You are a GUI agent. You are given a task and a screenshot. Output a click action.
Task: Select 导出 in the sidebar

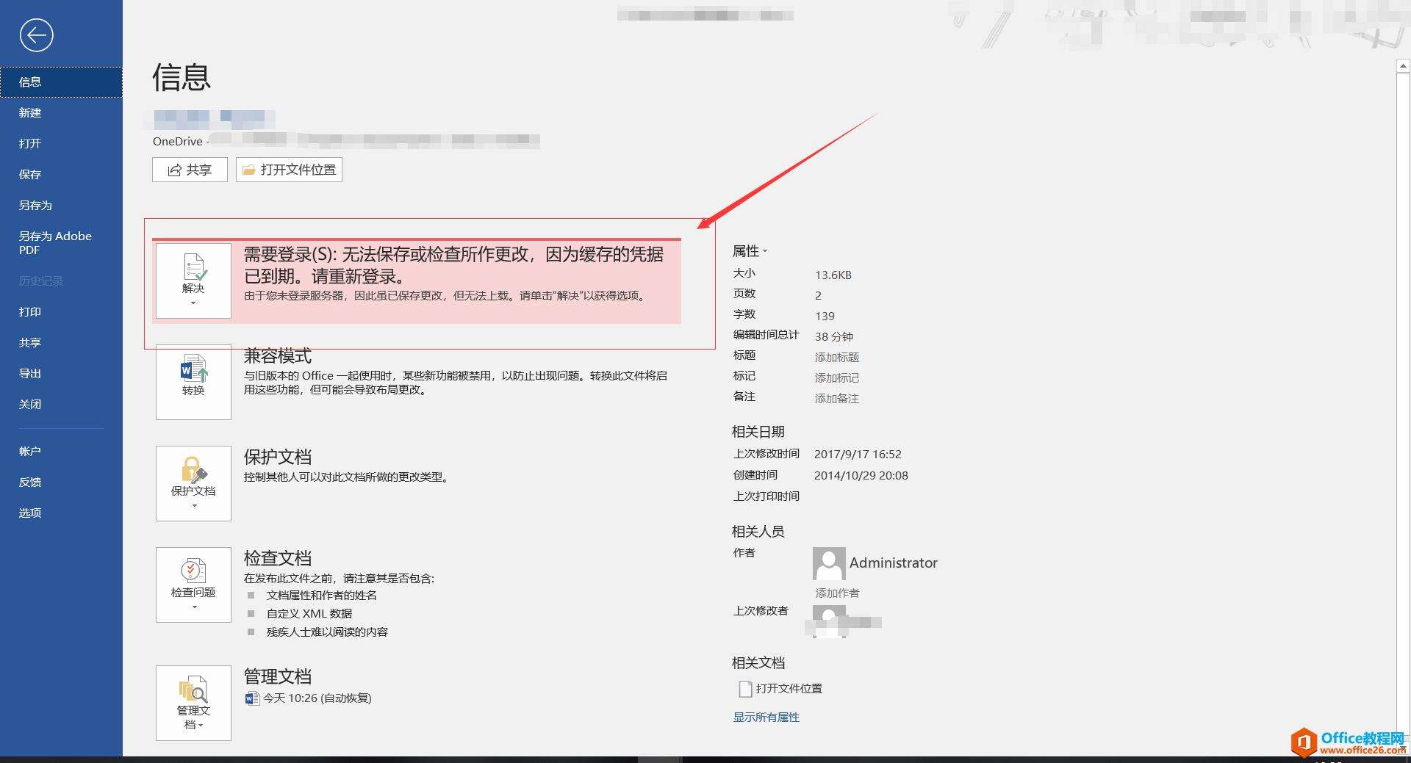pyautogui.click(x=61, y=374)
